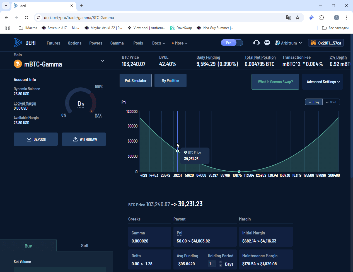Image resolution: width=353 pixels, height=272 pixels.
Task: Set the leverage gauge to MAX
Action: click(x=98, y=115)
